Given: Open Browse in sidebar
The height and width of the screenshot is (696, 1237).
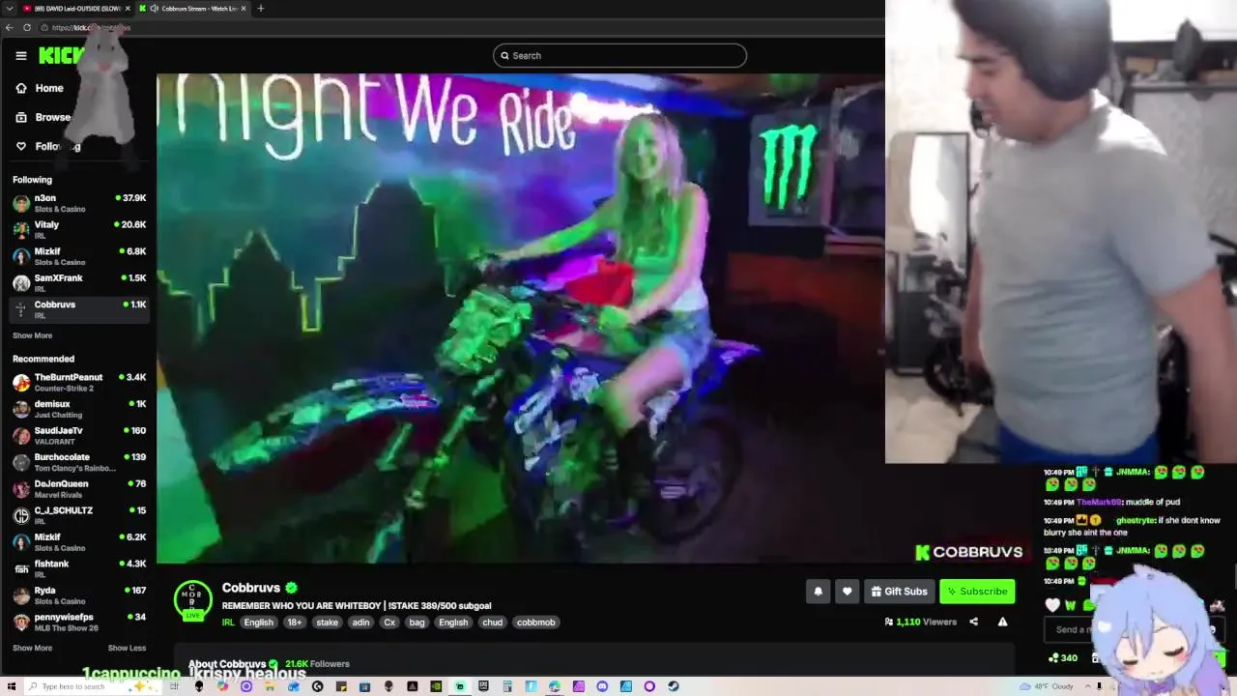Looking at the screenshot, I should coord(43,117).
